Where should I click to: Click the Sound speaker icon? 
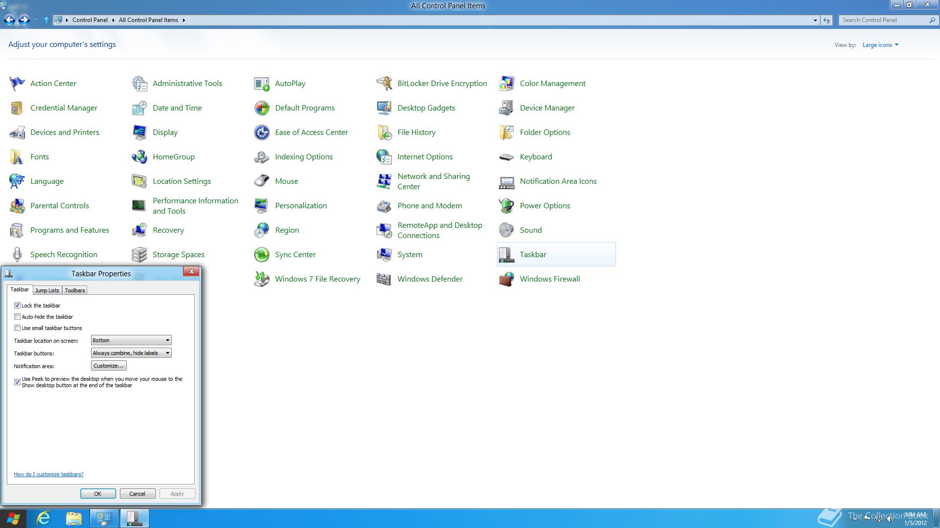click(x=507, y=230)
